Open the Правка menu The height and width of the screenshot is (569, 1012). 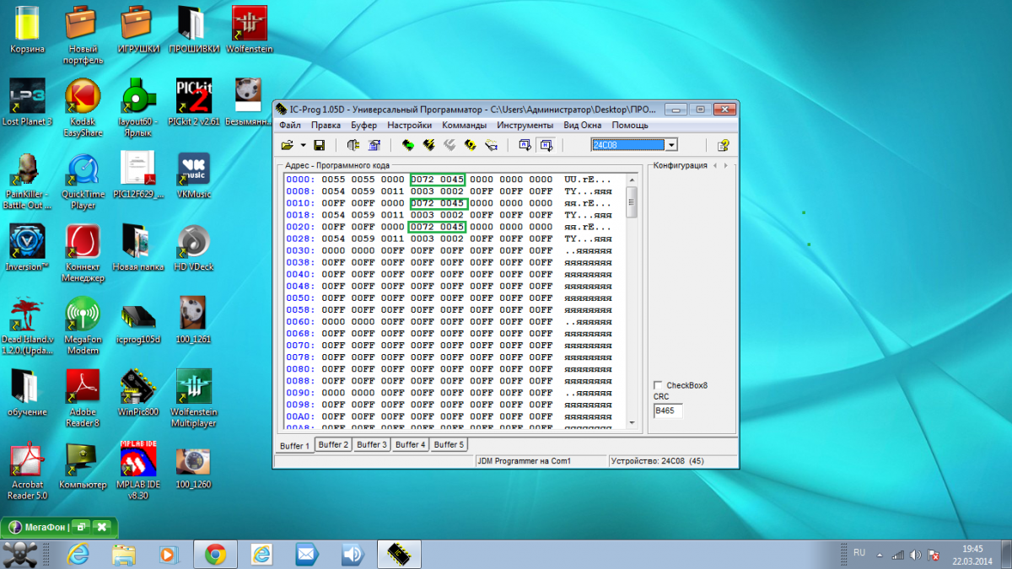point(326,126)
